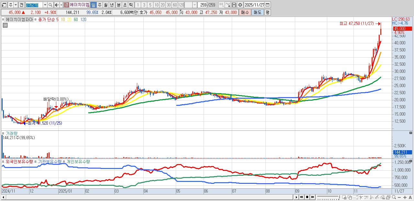Open the '주' type dropdown arrow
Screen dimensions: 414x201
(x=16, y=5)
